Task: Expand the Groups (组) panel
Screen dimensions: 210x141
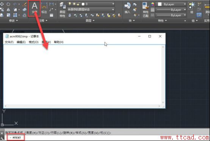Action: point(195,21)
